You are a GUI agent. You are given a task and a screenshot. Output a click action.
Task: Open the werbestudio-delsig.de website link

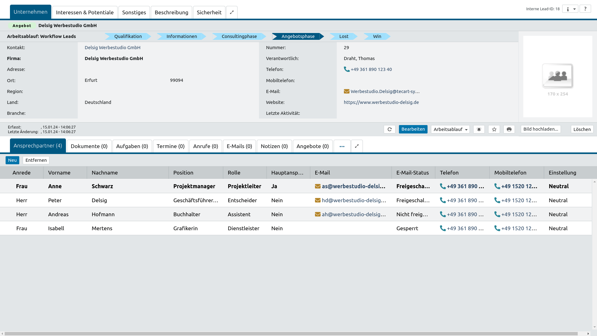point(381,102)
